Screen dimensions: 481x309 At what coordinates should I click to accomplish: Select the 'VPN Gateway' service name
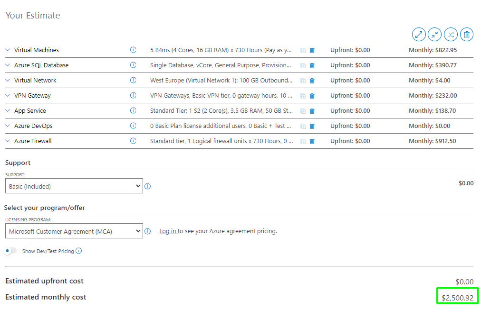pos(32,95)
